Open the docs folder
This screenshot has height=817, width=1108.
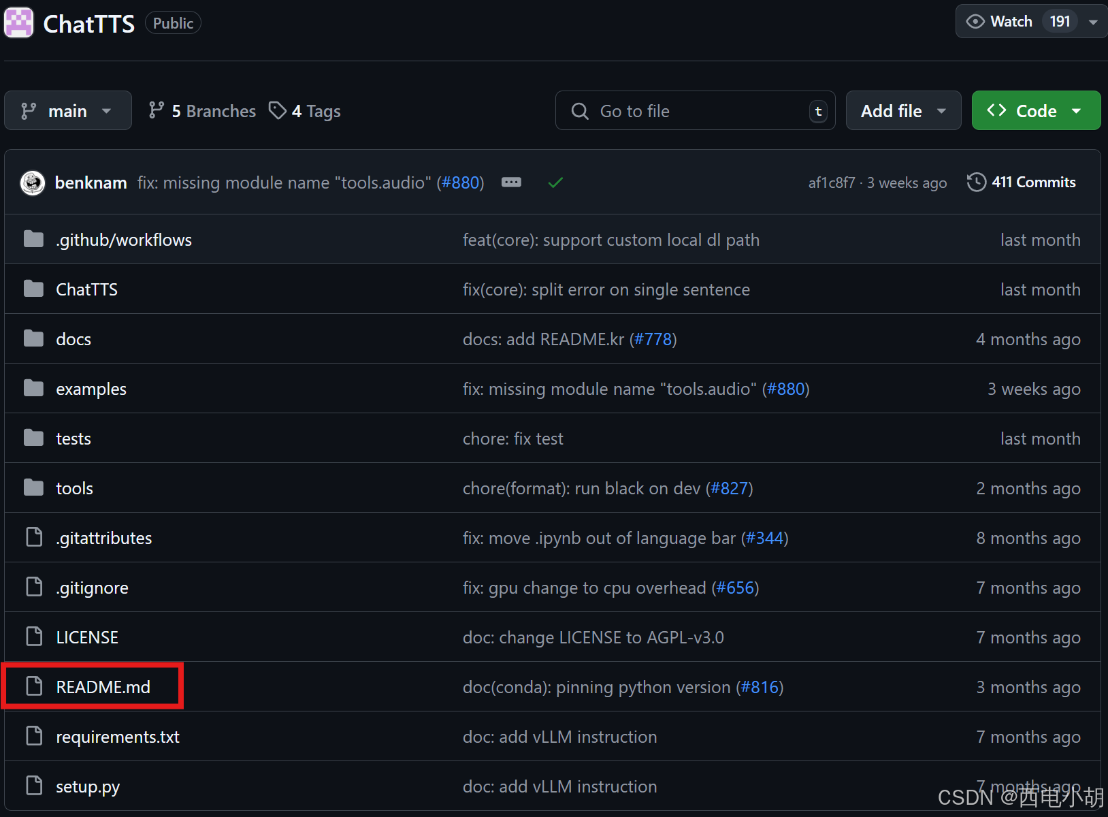click(x=74, y=339)
